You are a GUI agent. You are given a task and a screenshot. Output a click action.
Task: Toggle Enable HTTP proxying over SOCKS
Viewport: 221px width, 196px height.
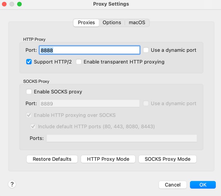pyautogui.click(x=29, y=115)
